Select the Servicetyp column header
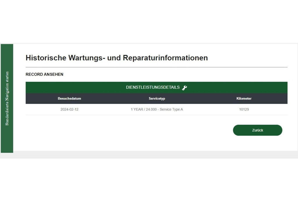298x223 pixels. coord(157,98)
